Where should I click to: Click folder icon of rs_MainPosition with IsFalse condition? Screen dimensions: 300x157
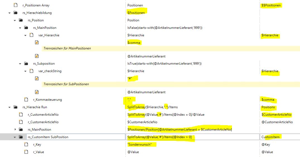26,28
